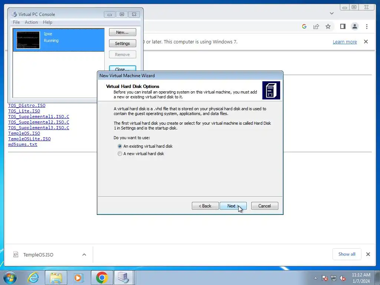Open the Chrome tab search chevron
Viewport: 380px width, 285px height.
coord(332,13)
